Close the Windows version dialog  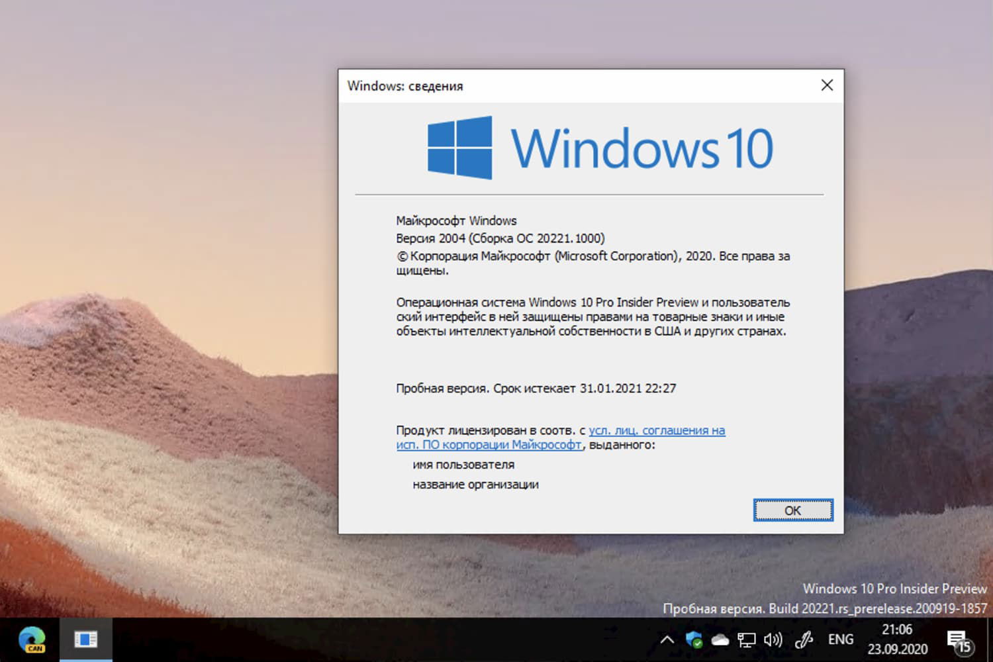[827, 85]
